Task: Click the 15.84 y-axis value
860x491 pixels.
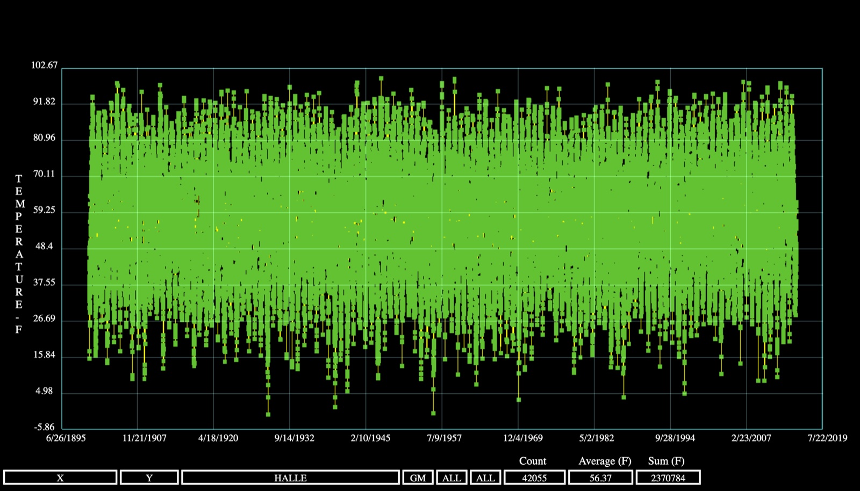Action: [44, 355]
